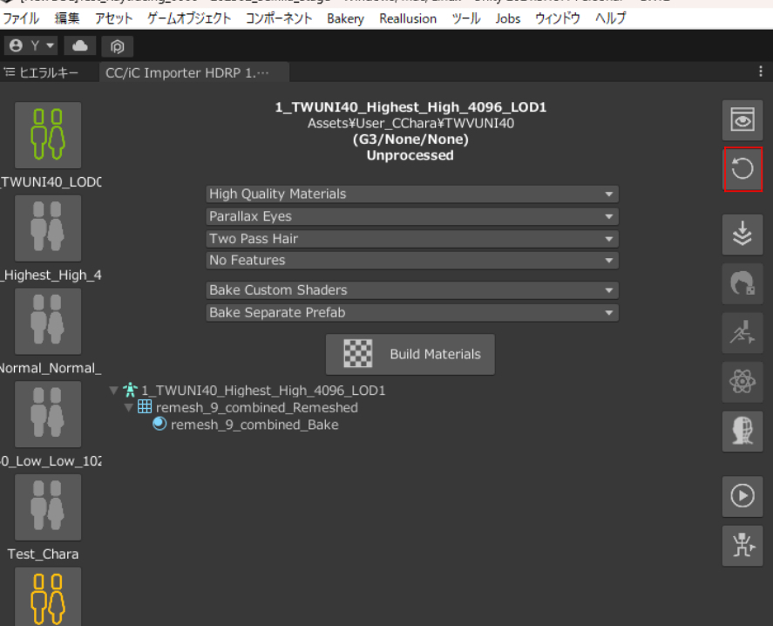Click the refresh character list icon
Image resolution: width=773 pixels, height=626 pixels.
coord(742,169)
